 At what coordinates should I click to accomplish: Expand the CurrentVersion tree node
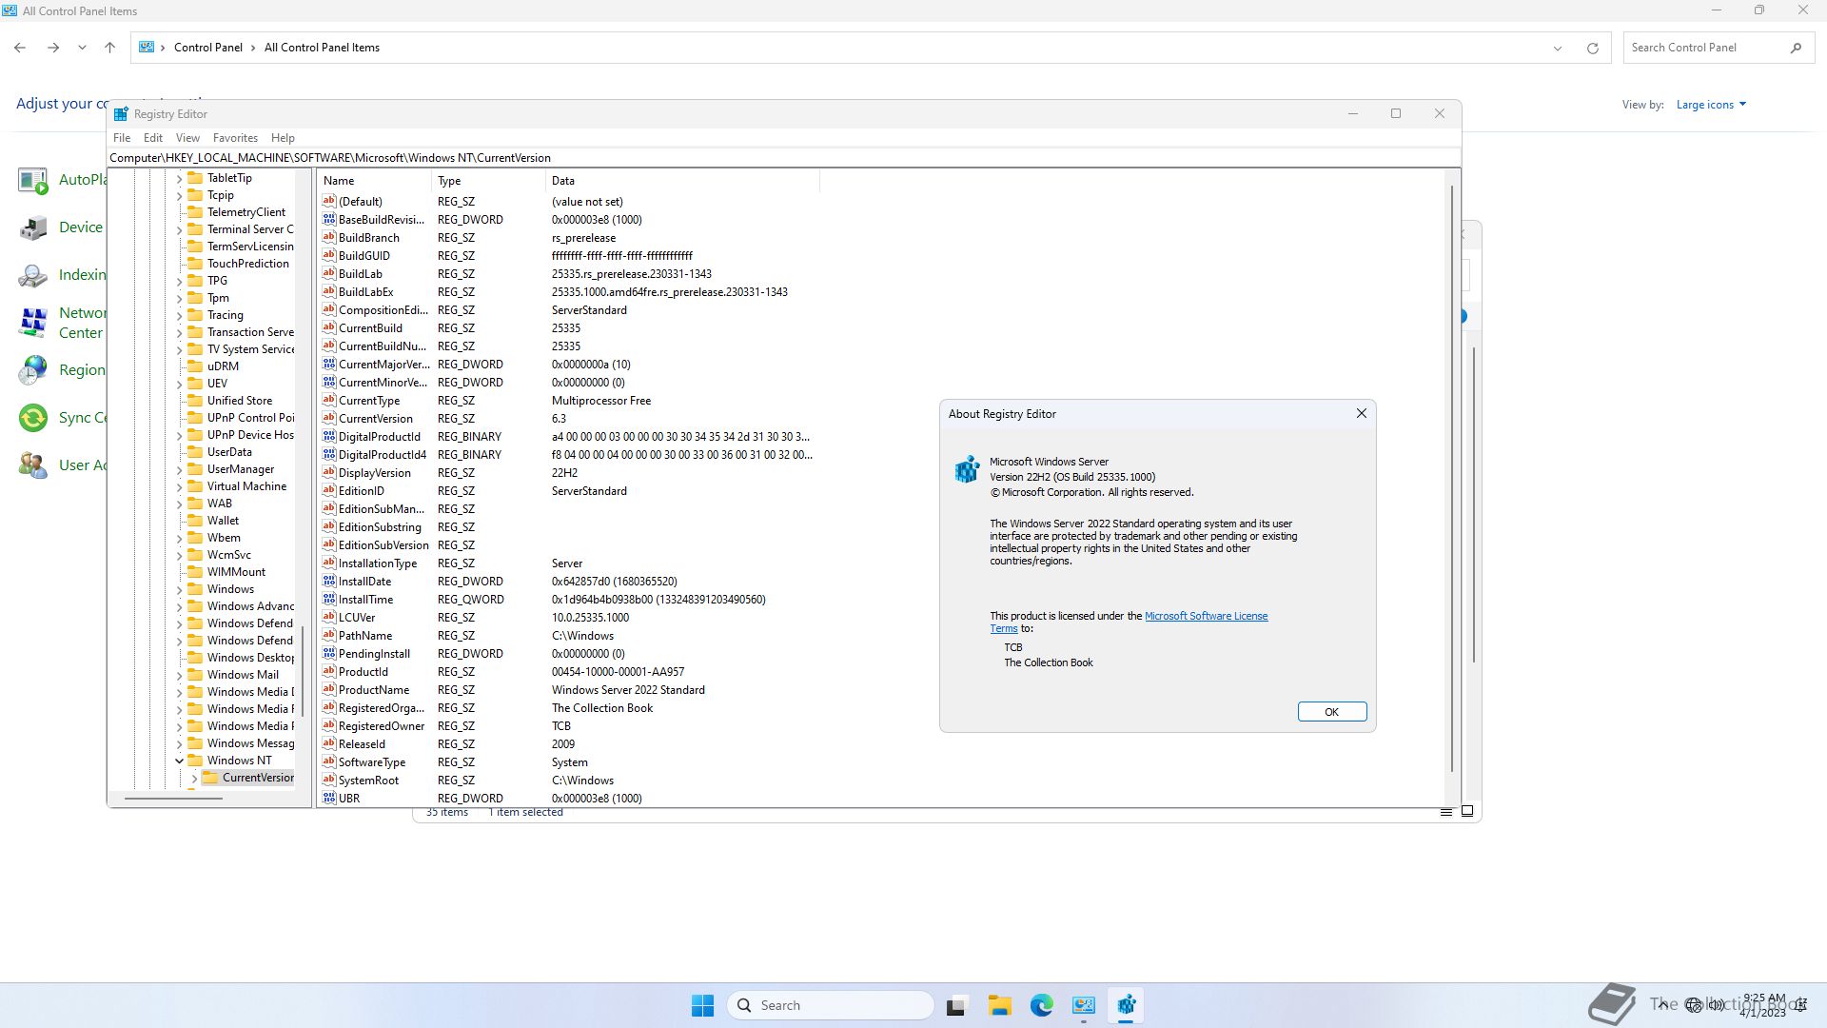(194, 778)
